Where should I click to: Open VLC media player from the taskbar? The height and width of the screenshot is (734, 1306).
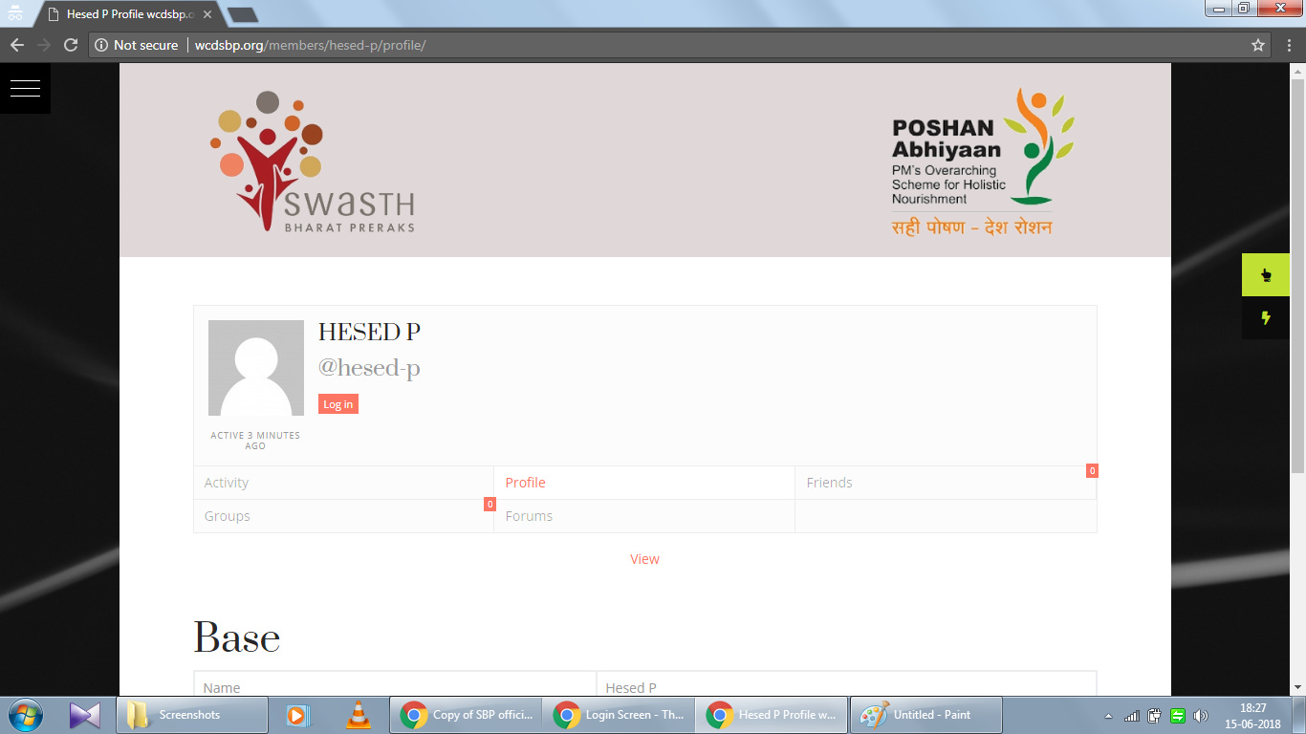pos(359,715)
